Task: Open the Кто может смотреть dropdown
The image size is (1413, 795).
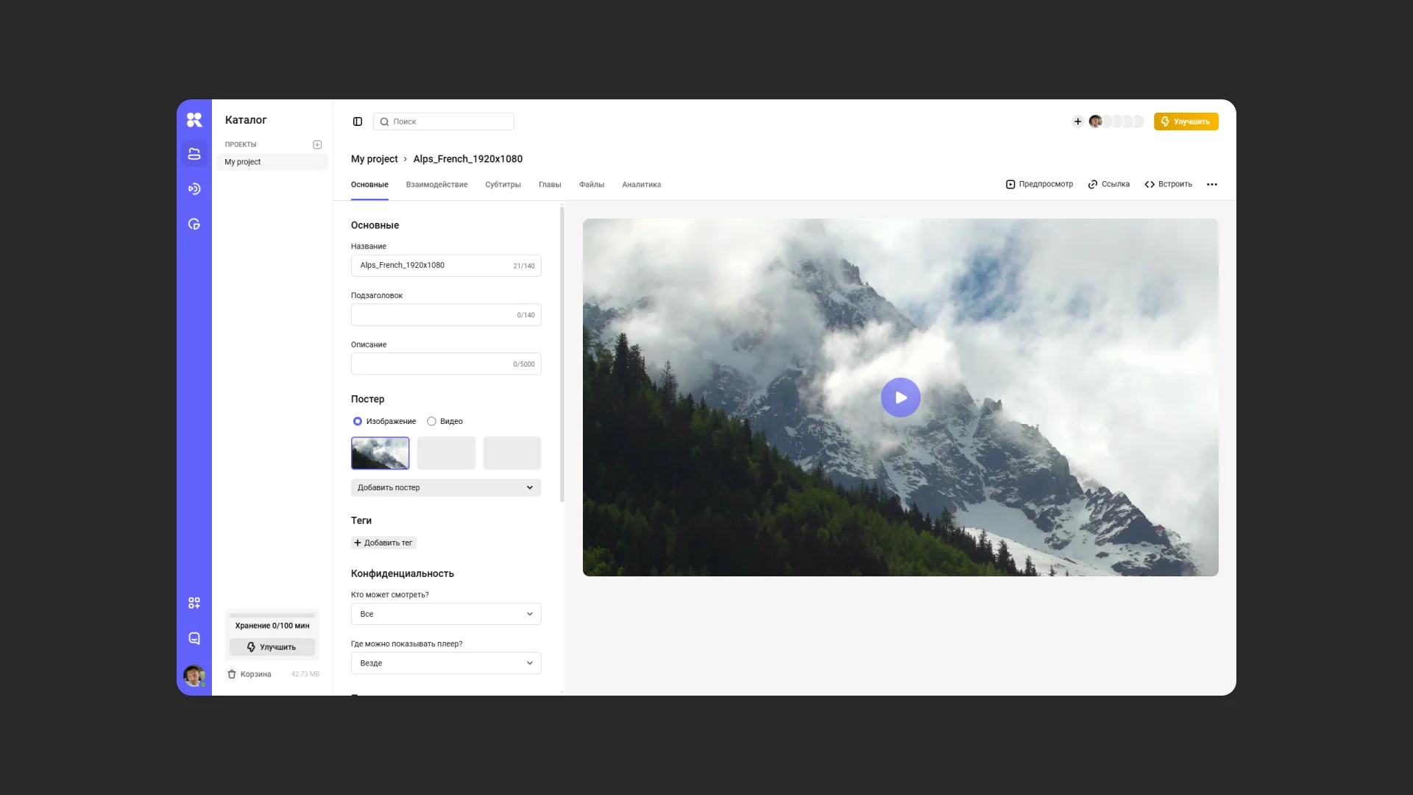Action: click(x=446, y=614)
